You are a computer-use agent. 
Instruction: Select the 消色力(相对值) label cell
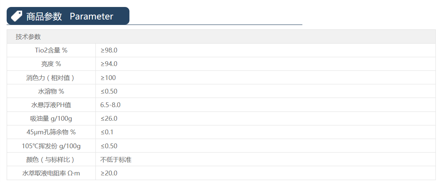coord(51,78)
